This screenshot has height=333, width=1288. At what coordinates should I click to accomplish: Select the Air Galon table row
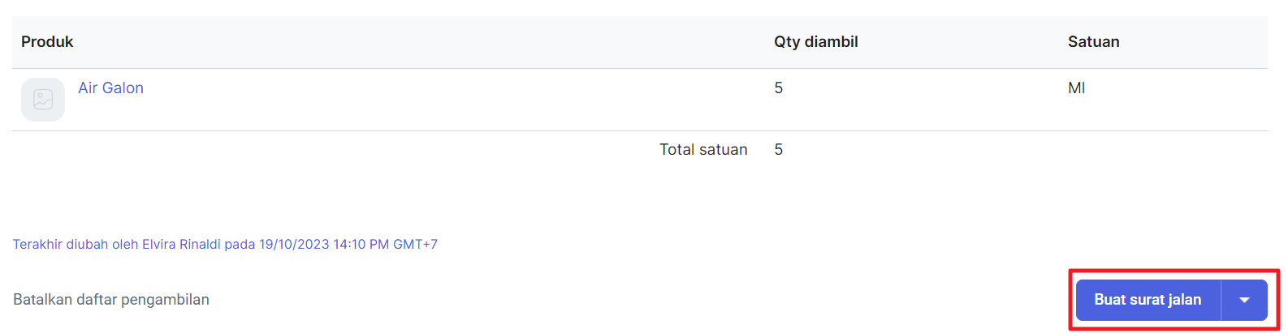640,100
